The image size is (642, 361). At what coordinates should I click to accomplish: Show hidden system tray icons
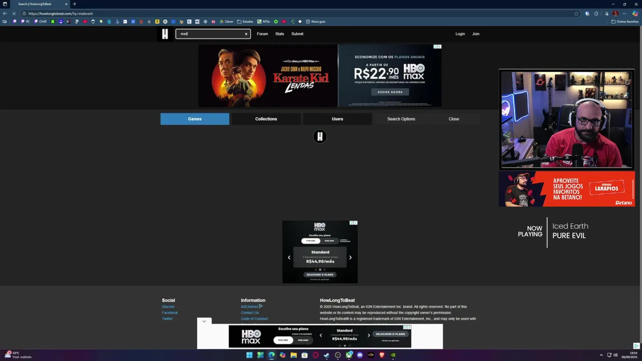601,355
